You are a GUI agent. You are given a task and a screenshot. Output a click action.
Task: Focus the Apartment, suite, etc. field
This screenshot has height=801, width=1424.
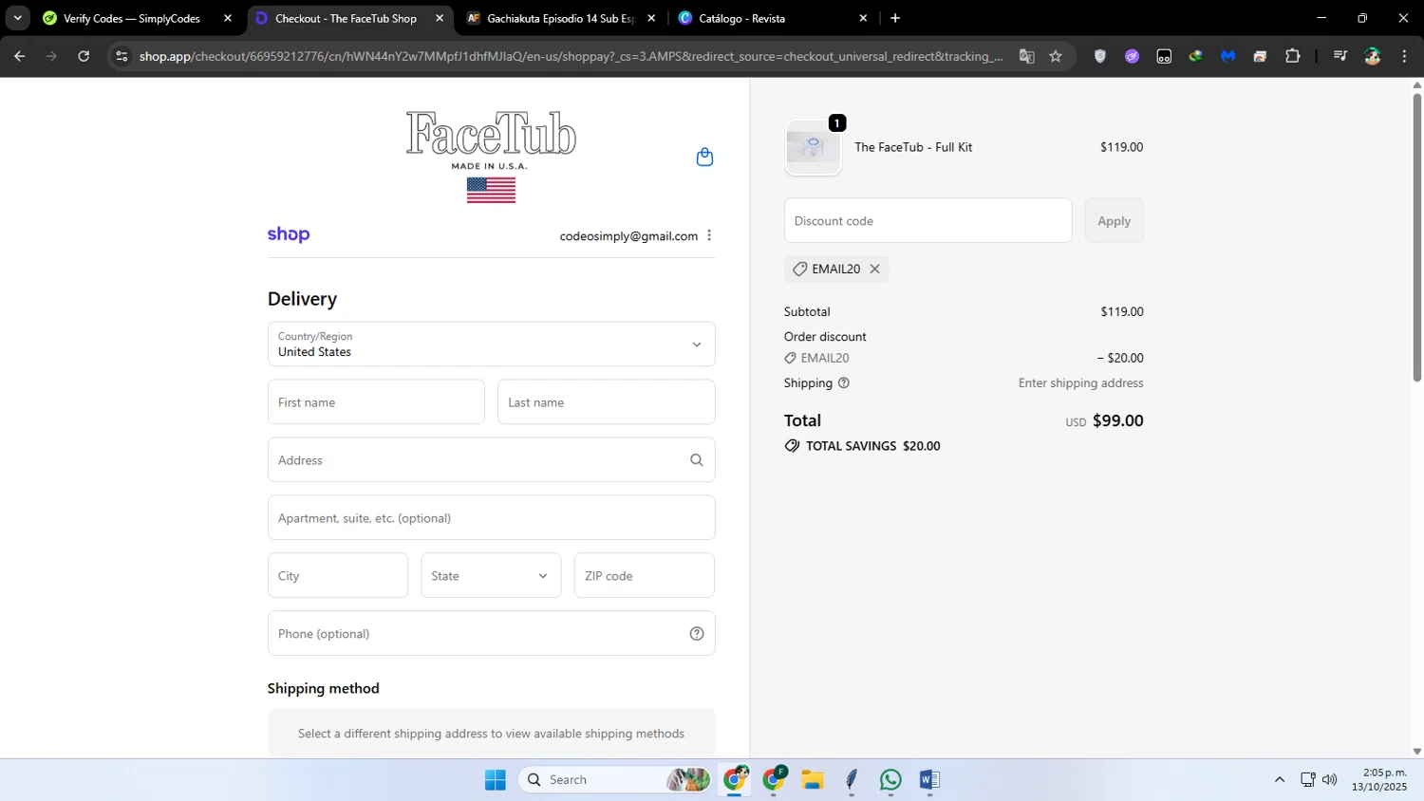(x=491, y=518)
